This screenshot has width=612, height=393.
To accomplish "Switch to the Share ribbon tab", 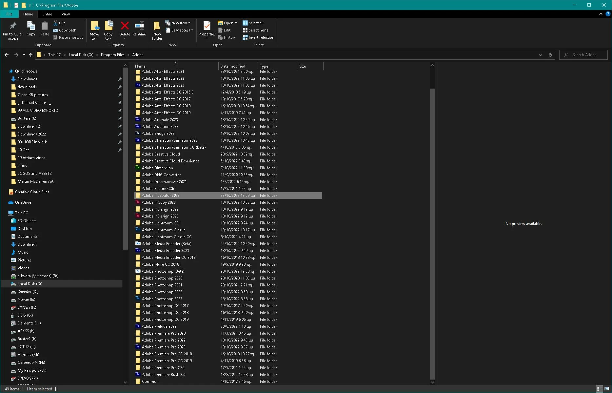I will pyautogui.click(x=47, y=14).
